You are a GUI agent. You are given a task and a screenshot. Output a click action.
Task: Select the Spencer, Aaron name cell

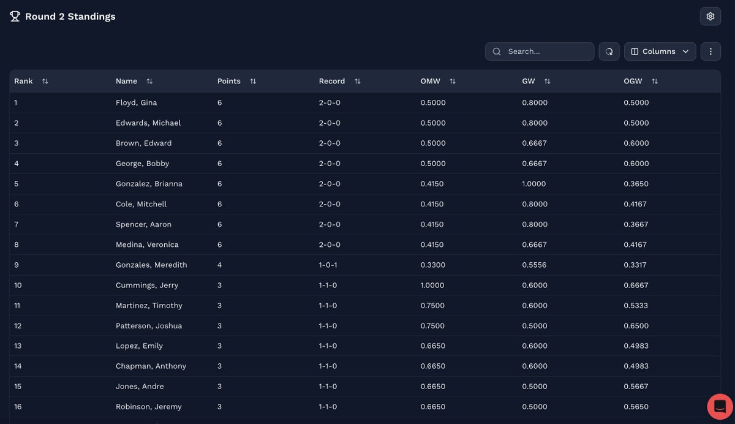pos(144,224)
